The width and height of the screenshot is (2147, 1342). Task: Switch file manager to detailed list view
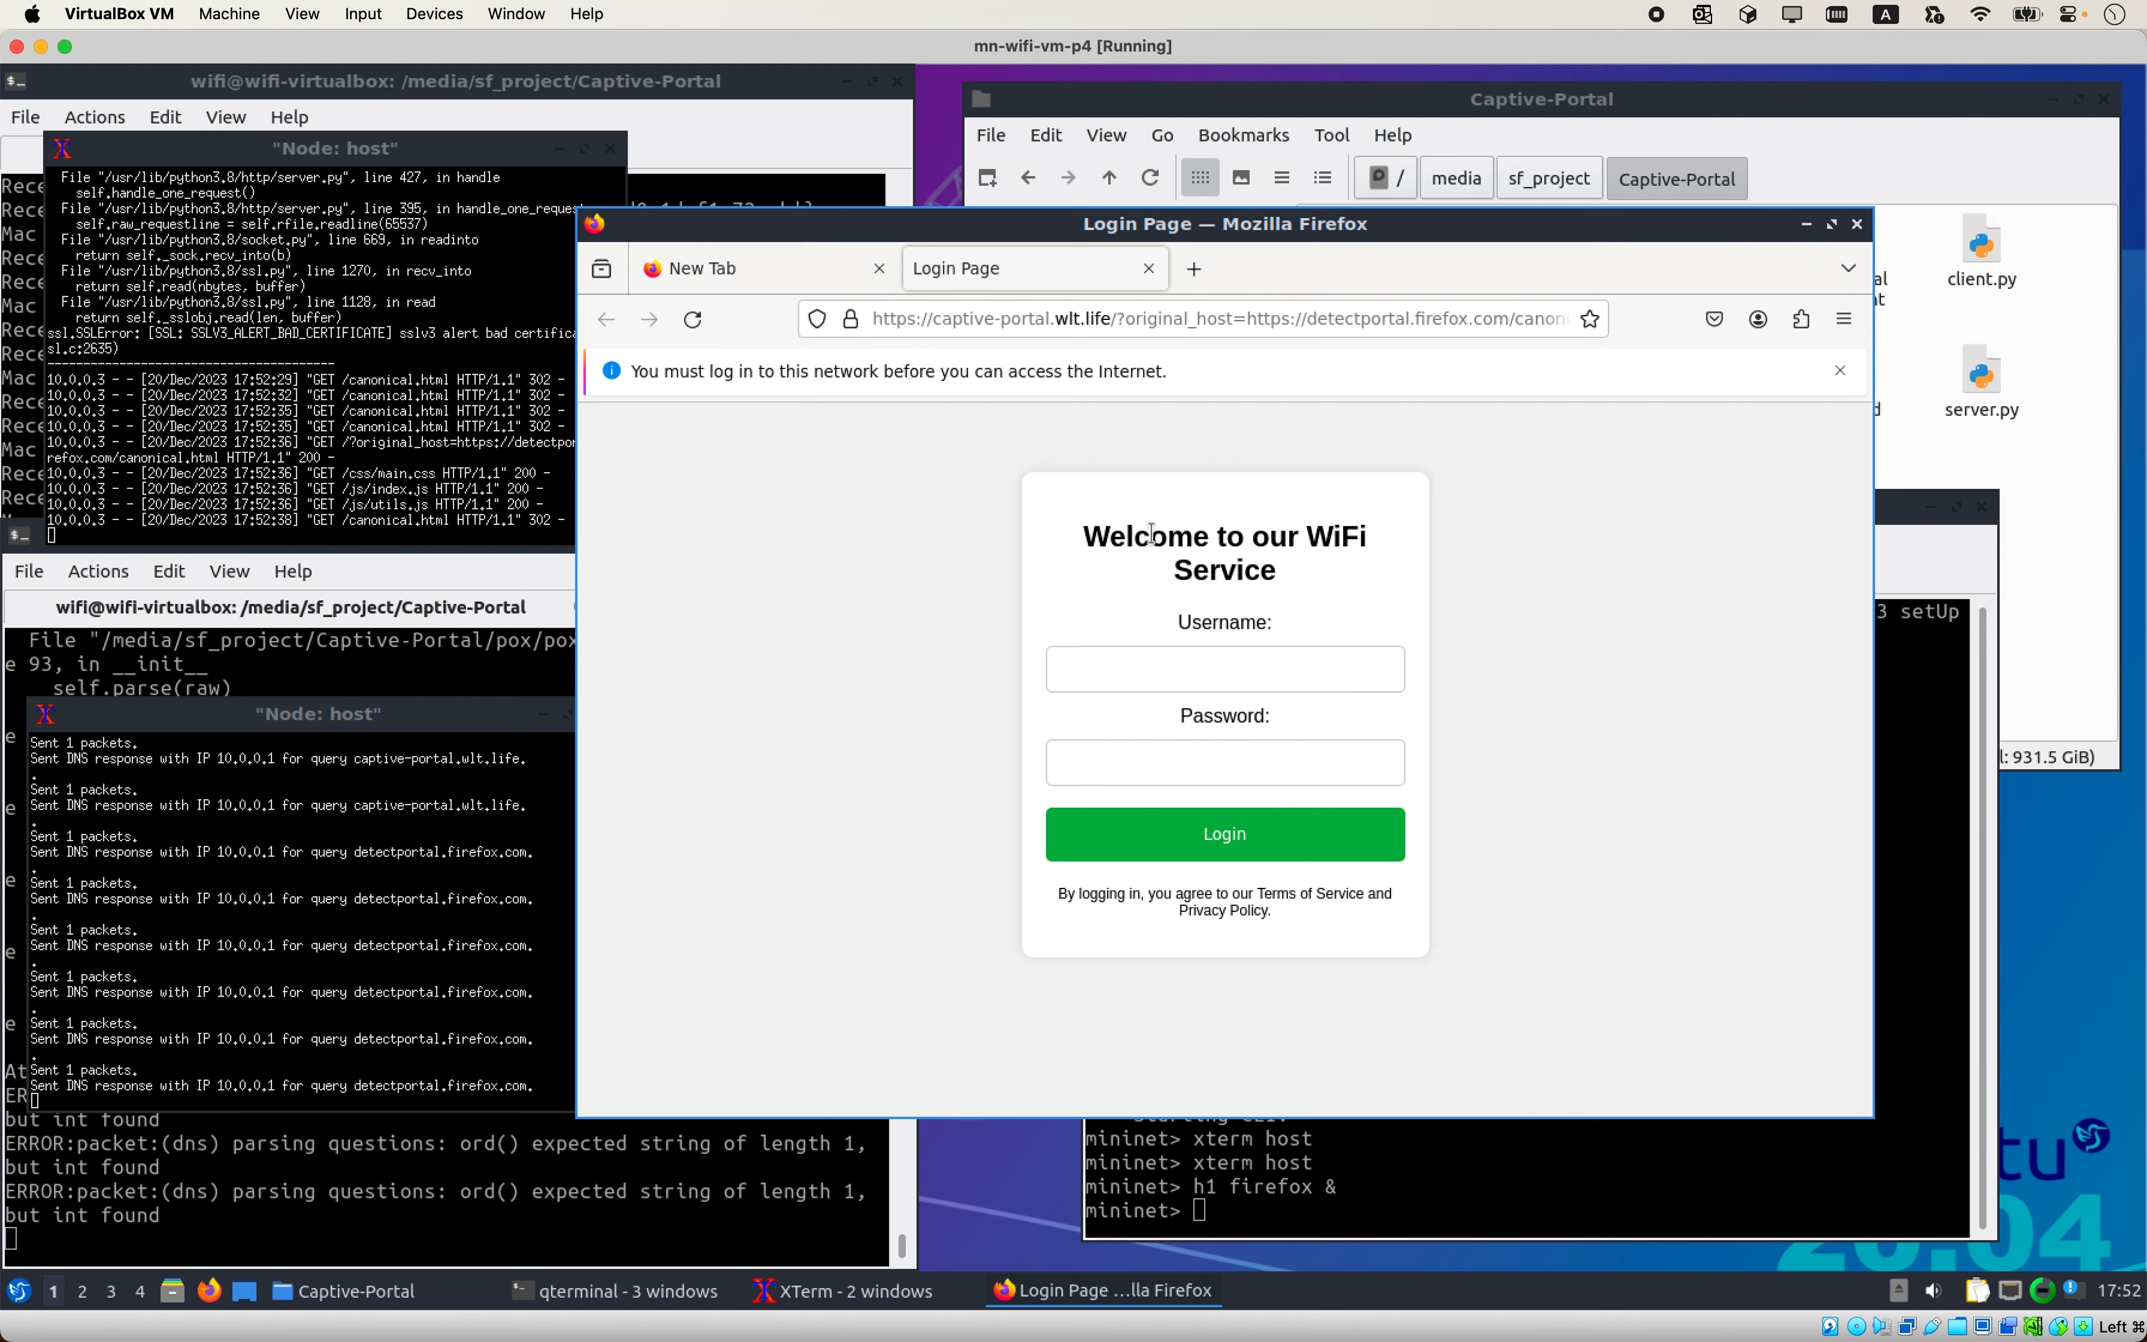click(1322, 178)
